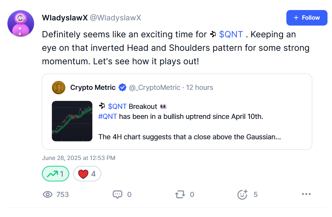Click the @WladyslawX handle
The width and height of the screenshot is (332, 217).
116,18
